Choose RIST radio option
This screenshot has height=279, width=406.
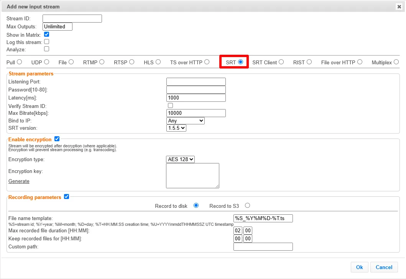(309, 62)
